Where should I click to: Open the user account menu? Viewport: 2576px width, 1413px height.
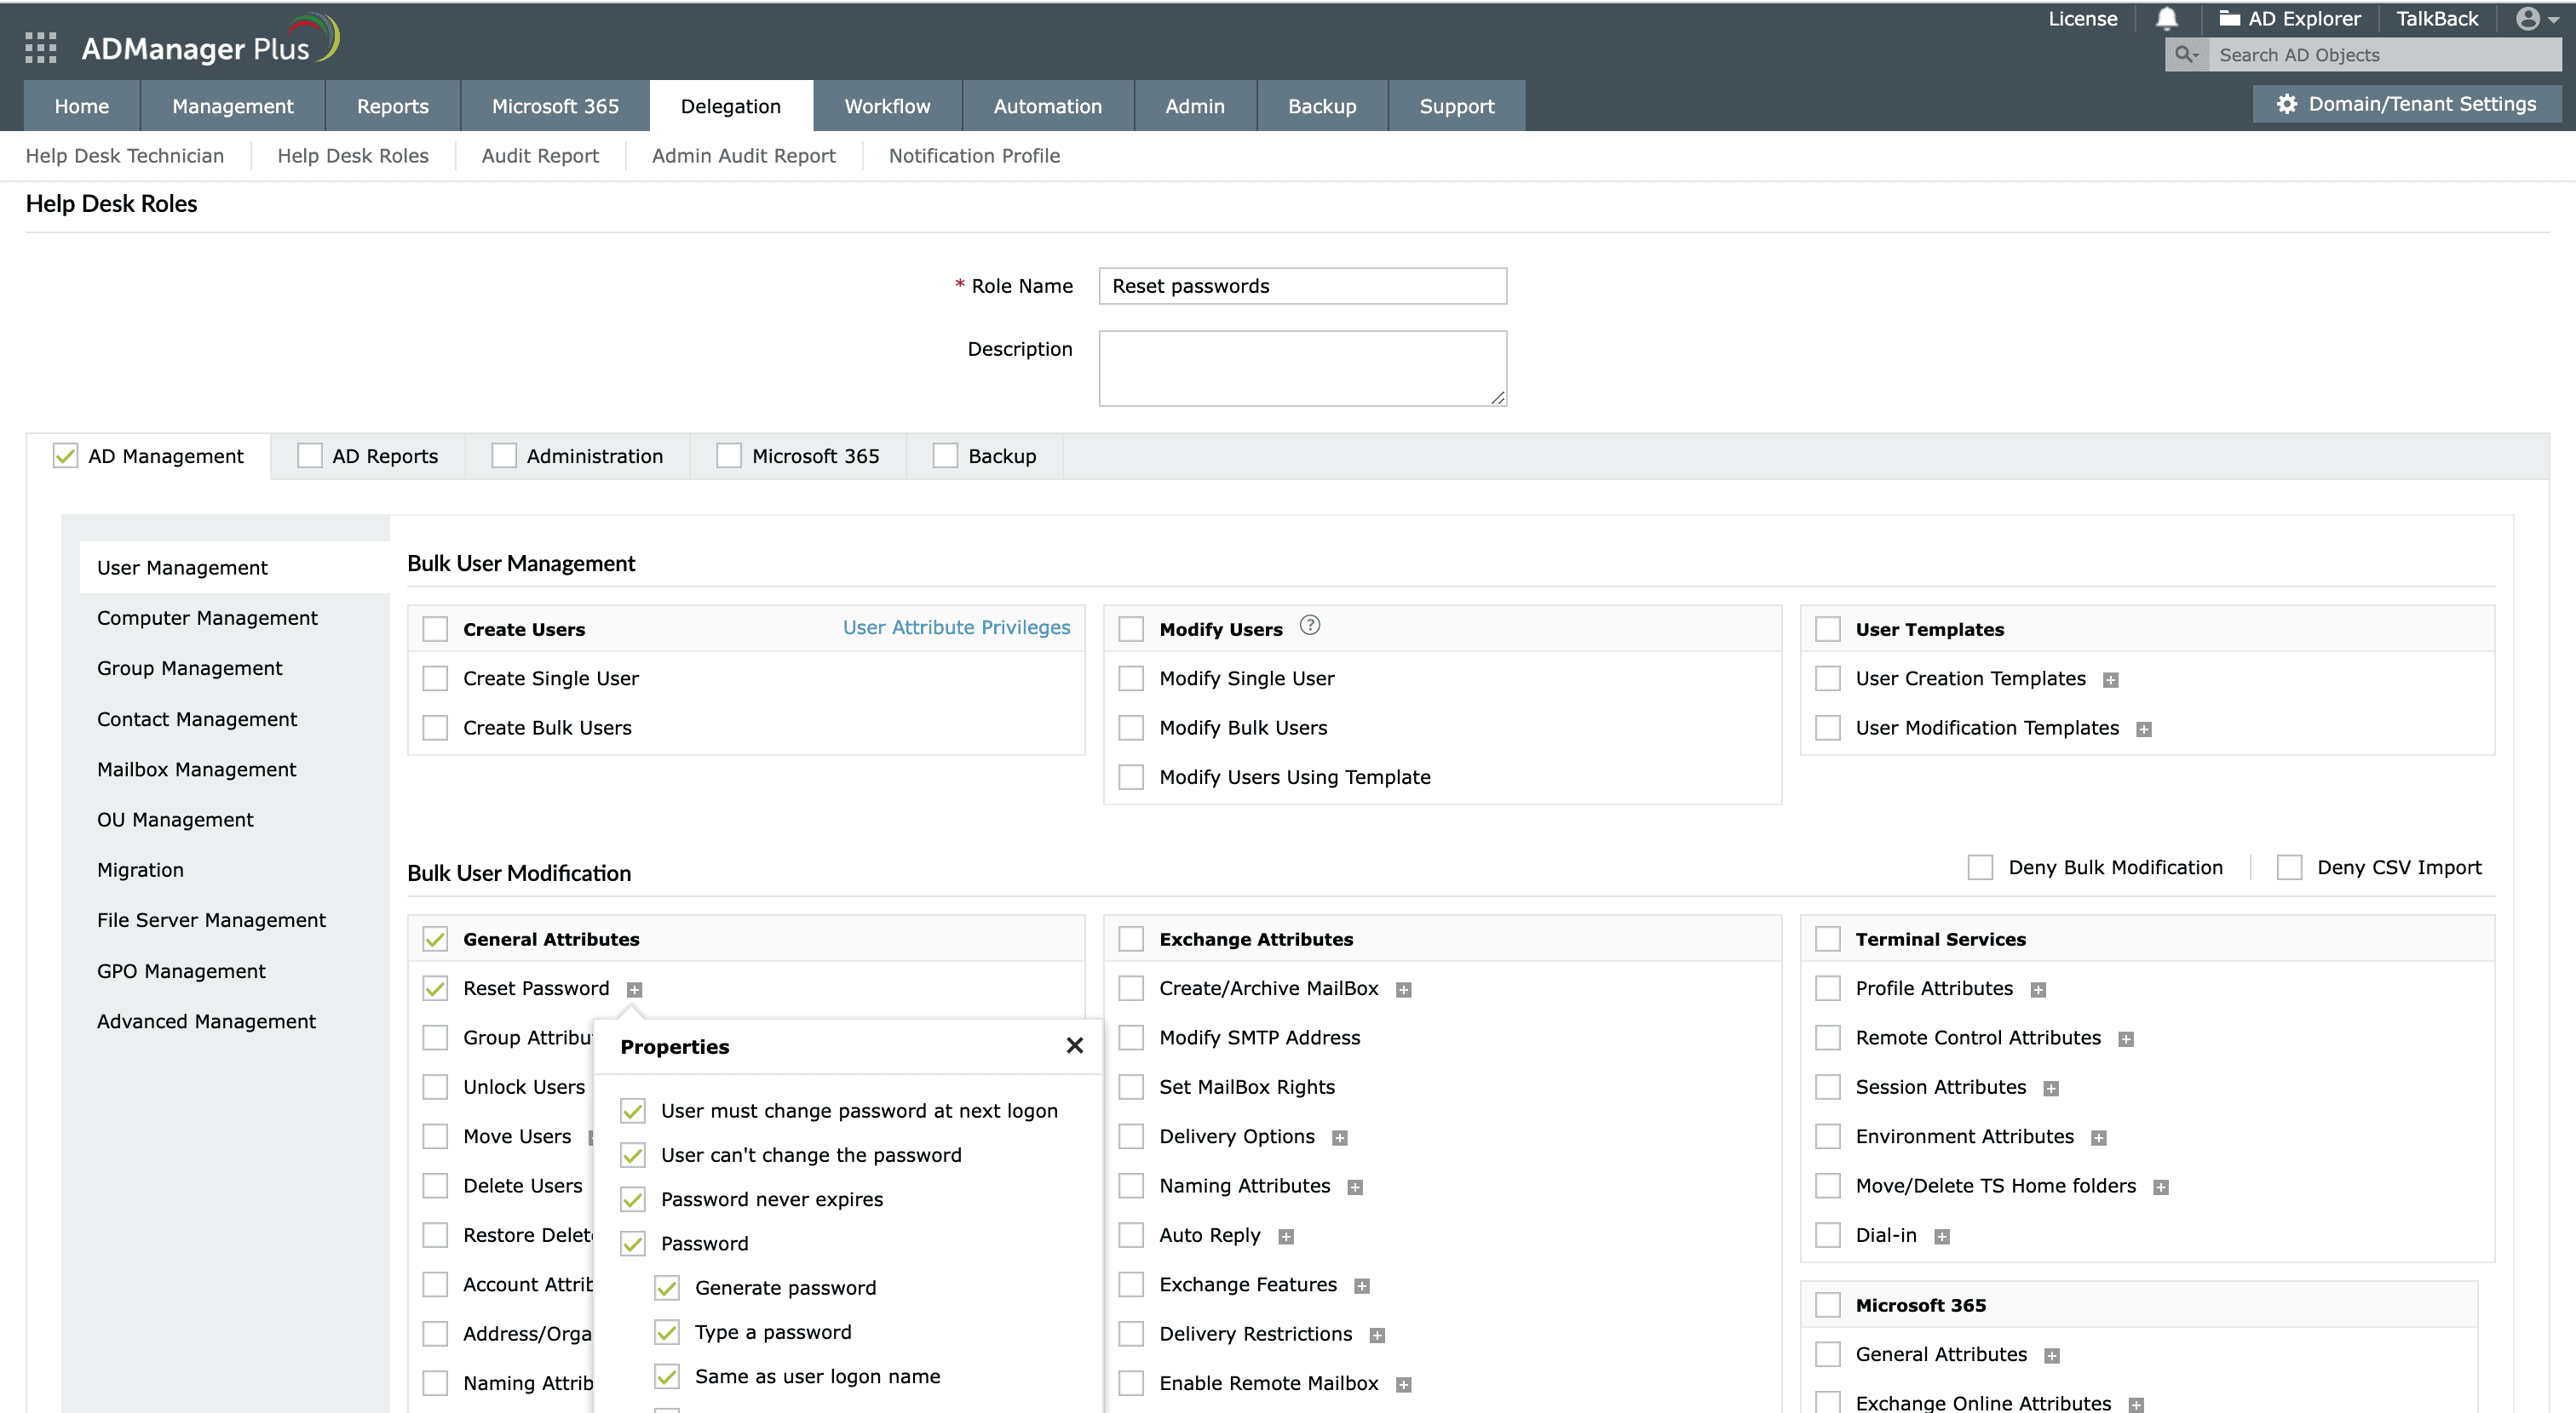pos(2528,18)
